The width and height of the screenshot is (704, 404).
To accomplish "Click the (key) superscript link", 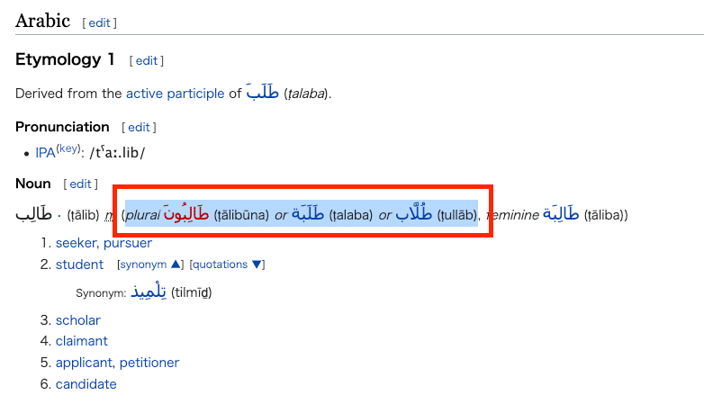I will (68, 149).
